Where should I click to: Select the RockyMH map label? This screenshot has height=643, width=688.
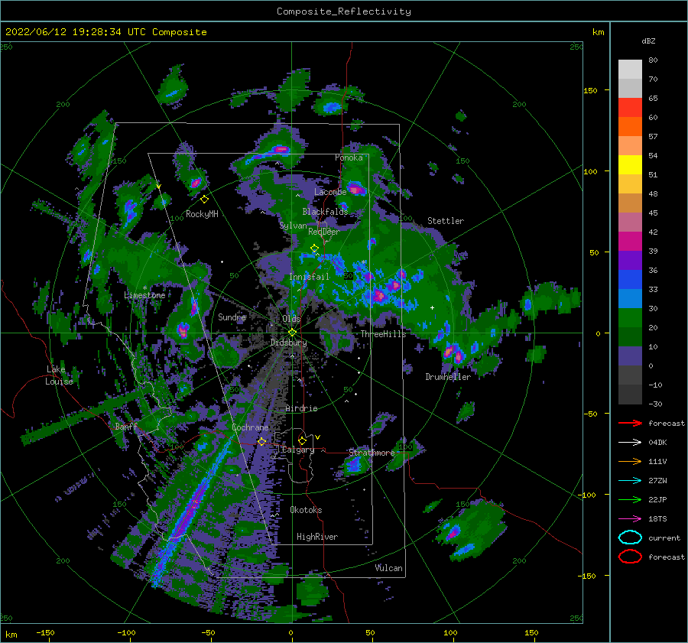coord(202,214)
